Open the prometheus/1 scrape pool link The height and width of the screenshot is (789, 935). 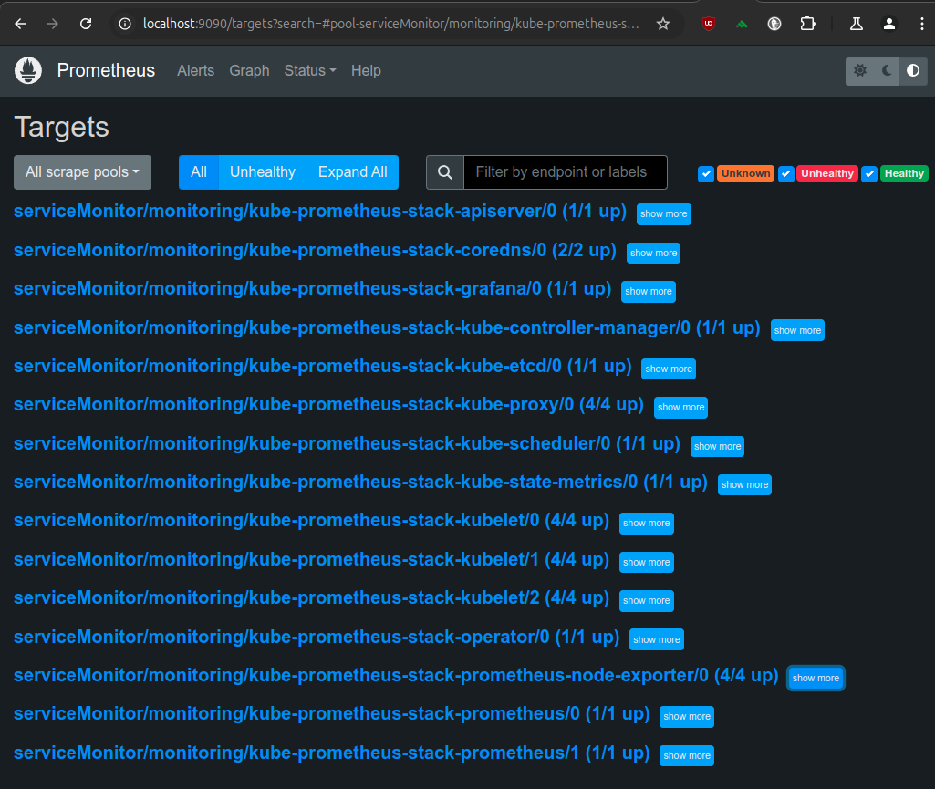331,753
